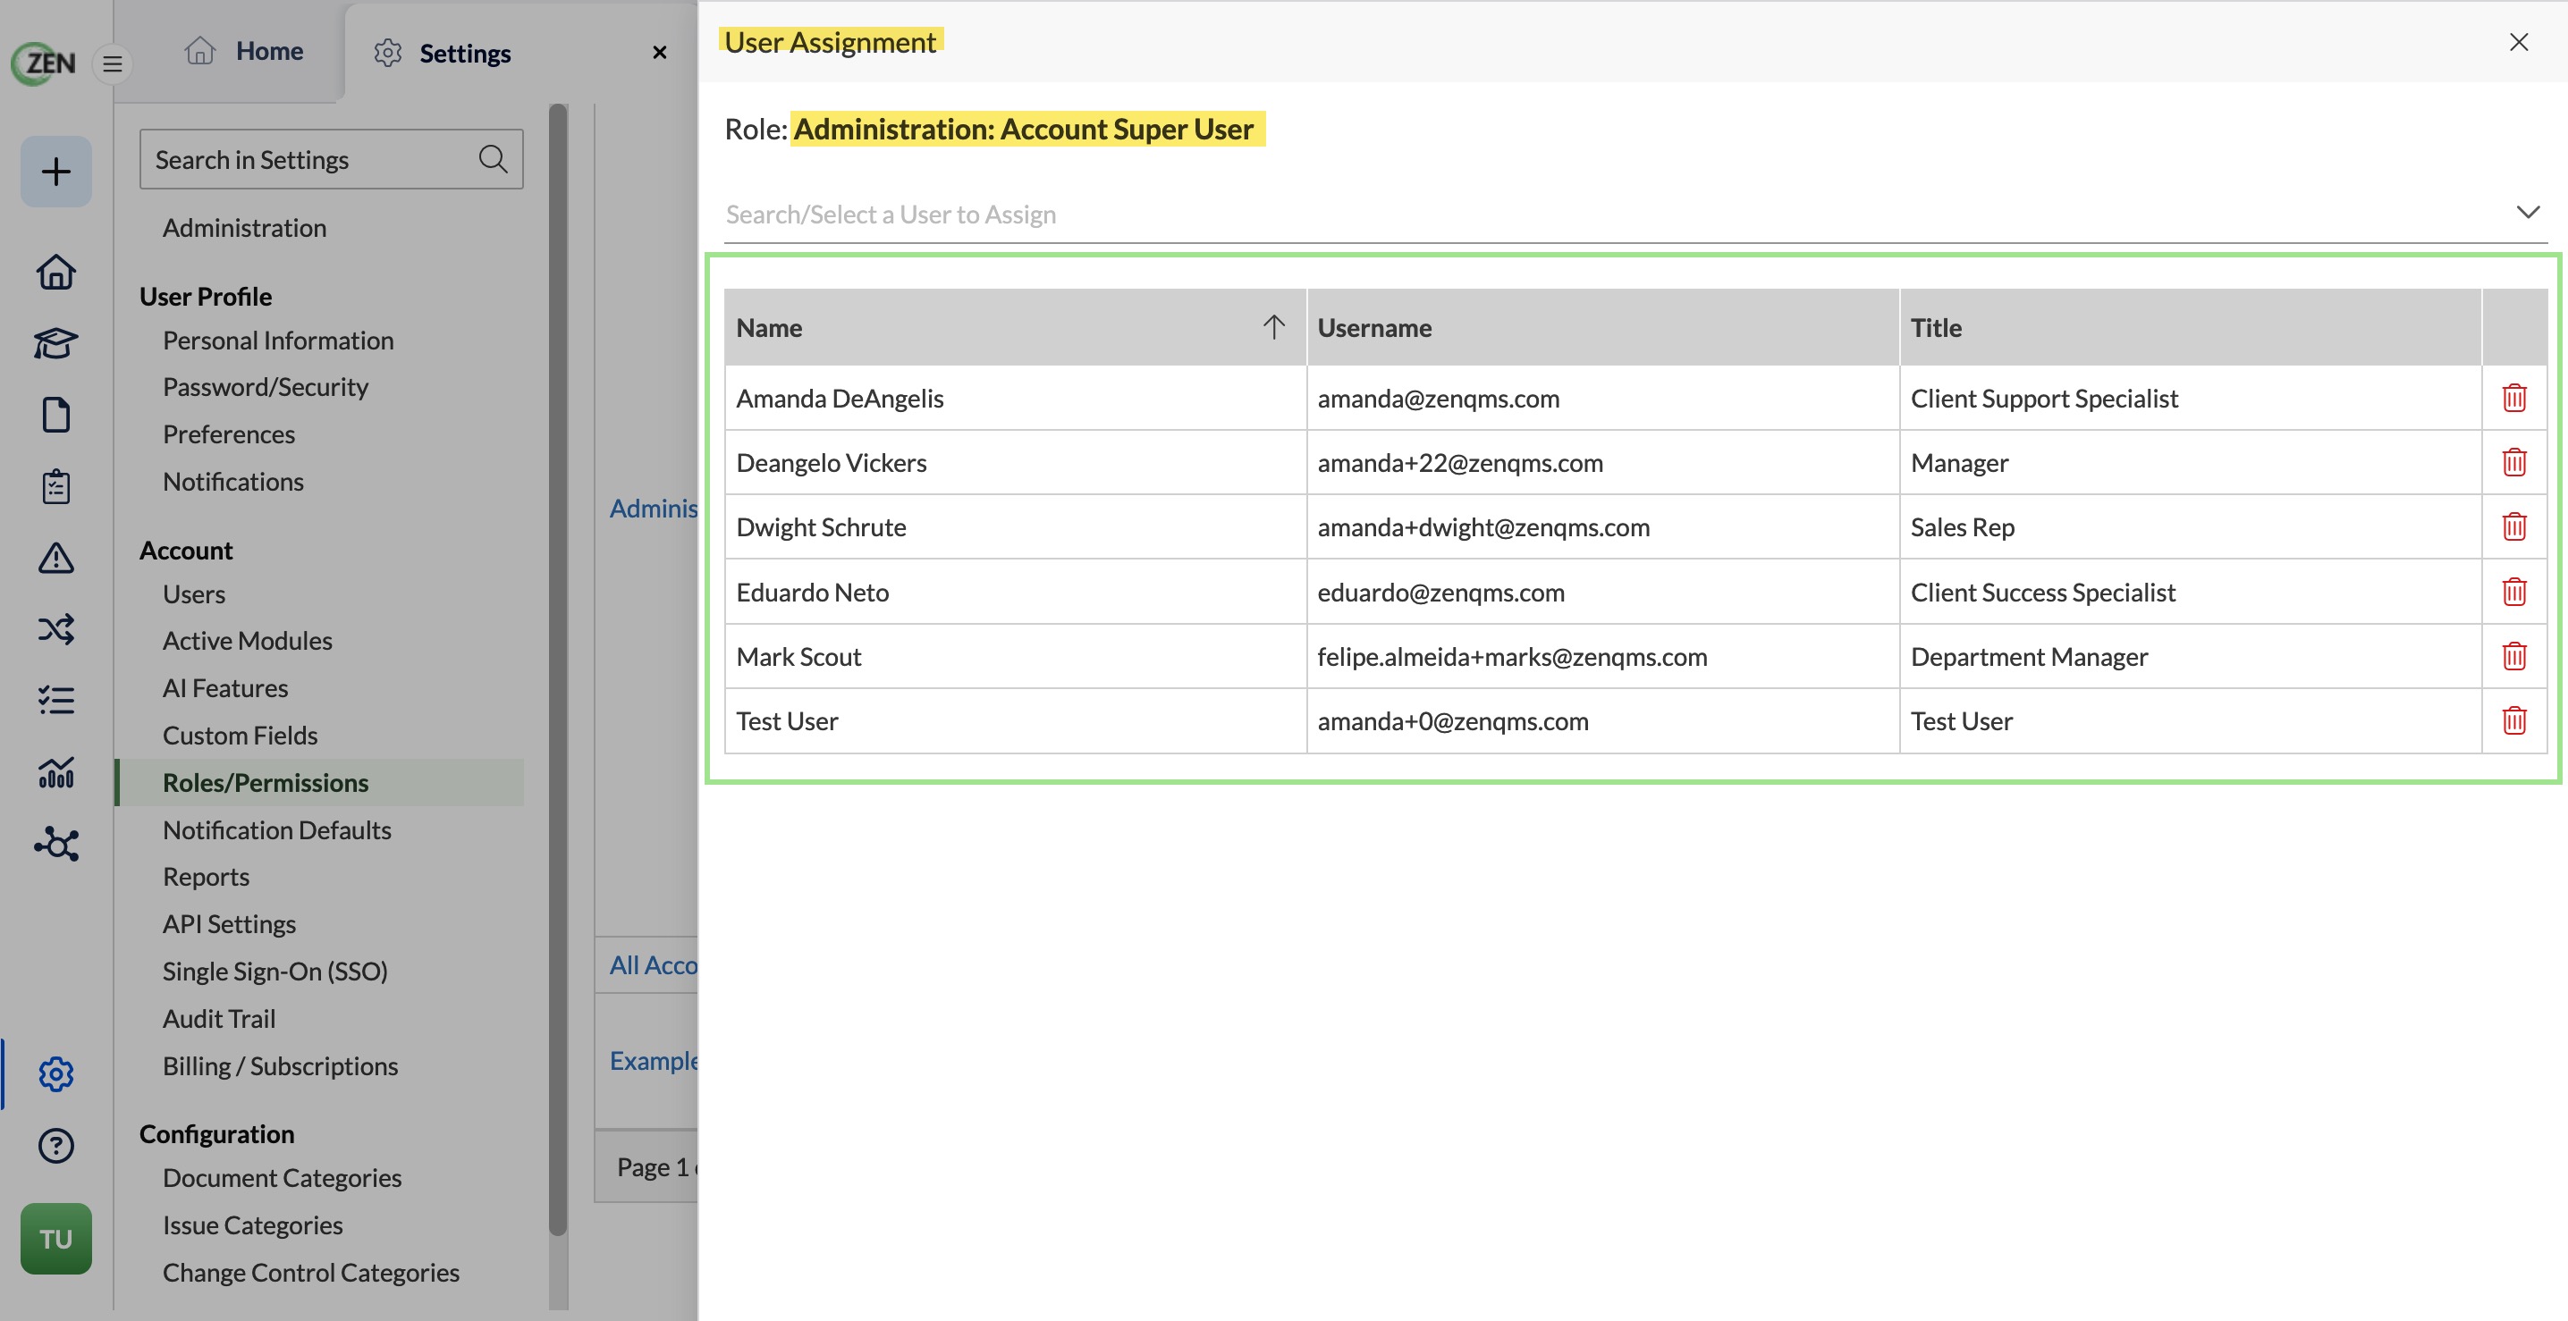Open Preferences settings

(x=228, y=434)
